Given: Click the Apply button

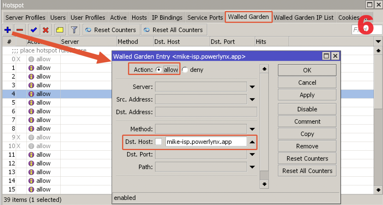Looking at the screenshot, I should 307,95.
